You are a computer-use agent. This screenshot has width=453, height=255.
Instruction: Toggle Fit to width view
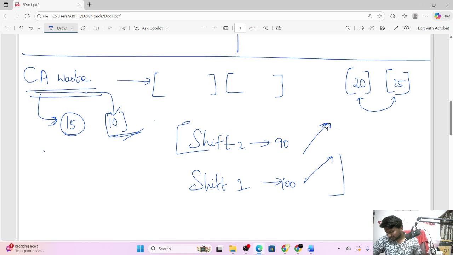(x=226, y=28)
